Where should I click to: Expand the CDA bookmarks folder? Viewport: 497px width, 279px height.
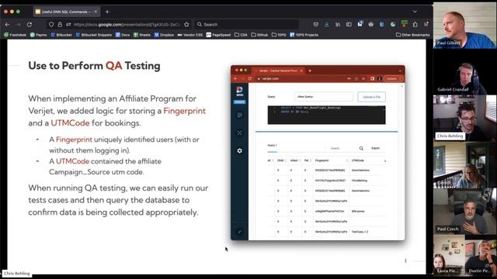pyautogui.click(x=241, y=35)
